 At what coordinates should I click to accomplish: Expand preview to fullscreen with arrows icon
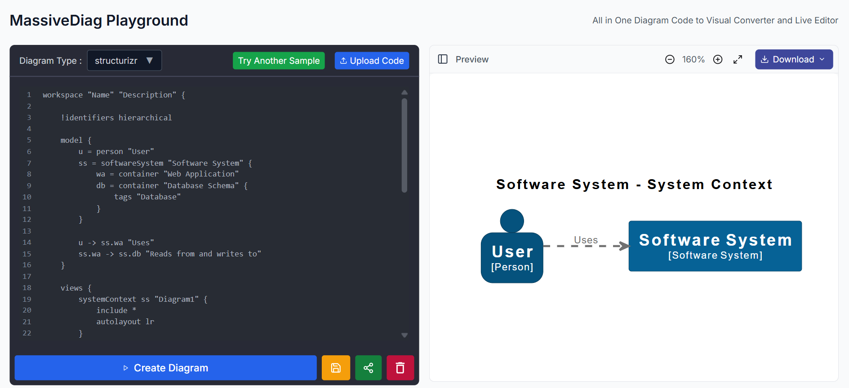click(738, 59)
